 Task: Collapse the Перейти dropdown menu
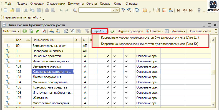click(x=100, y=31)
